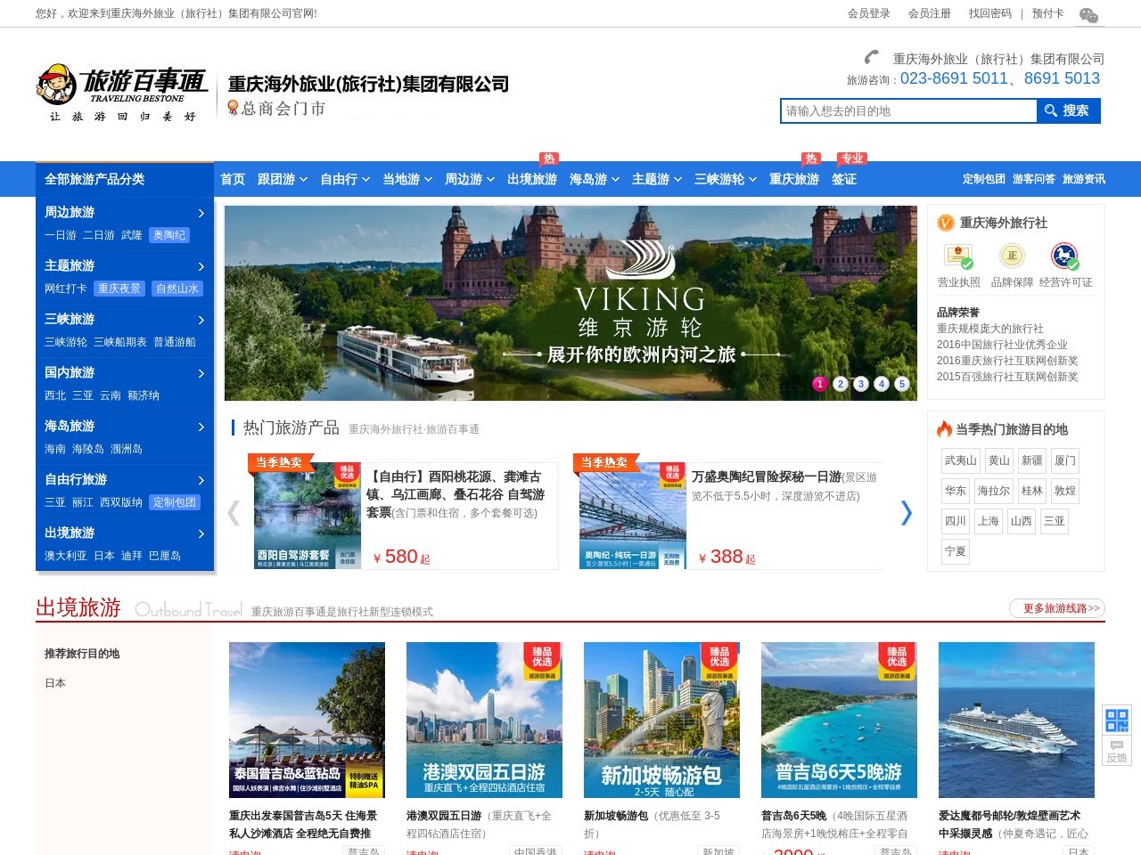Select 厦门 hot destination tag

(1065, 460)
